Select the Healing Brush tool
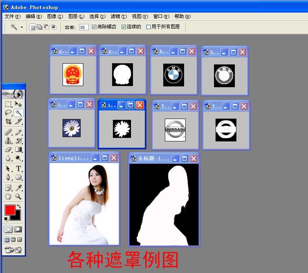The height and width of the screenshot is (273, 308). coord(8,132)
